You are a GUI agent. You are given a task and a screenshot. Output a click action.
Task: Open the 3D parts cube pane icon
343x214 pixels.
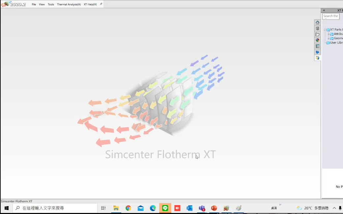coord(317,28)
